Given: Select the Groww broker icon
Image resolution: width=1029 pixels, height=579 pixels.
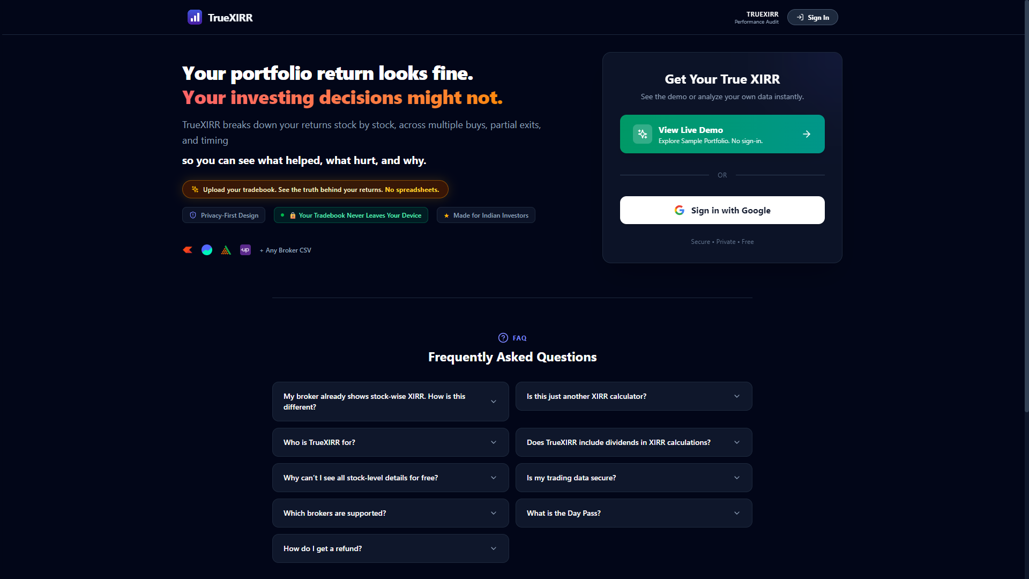Looking at the screenshot, I should (x=206, y=250).
